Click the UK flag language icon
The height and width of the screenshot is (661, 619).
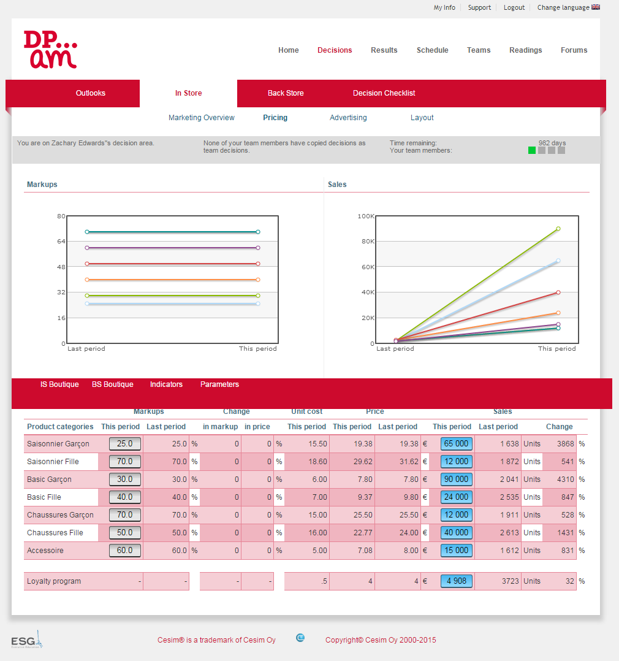[596, 7]
